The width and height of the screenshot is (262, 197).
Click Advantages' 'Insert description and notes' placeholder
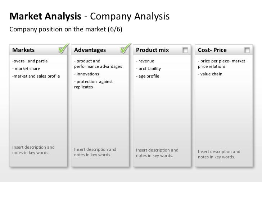[x=95, y=152]
